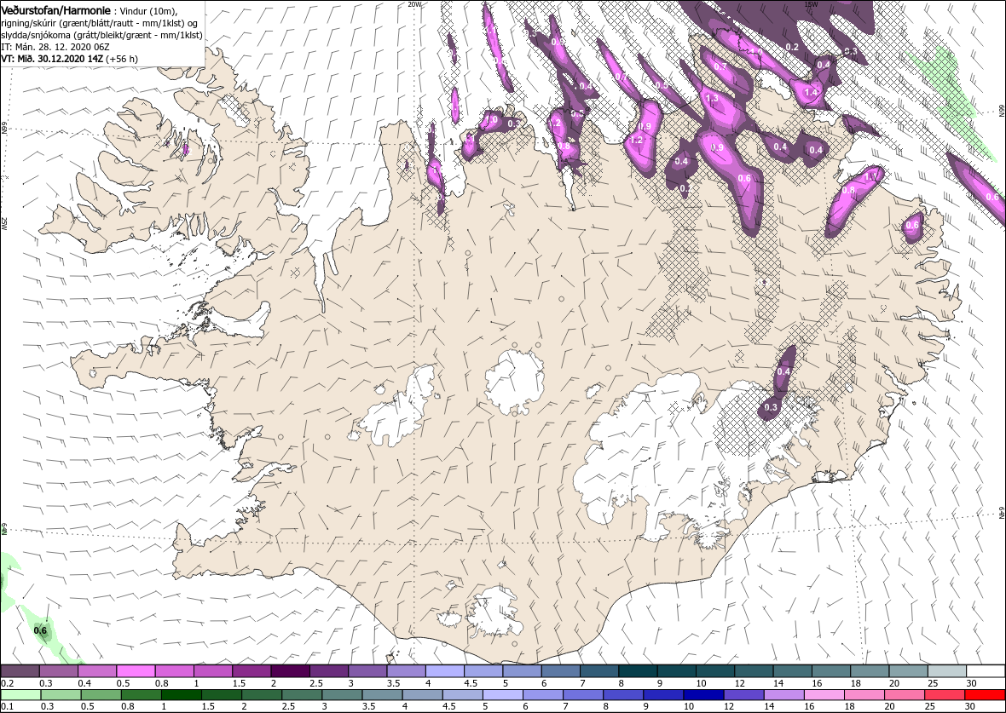This screenshot has width=1006, height=713.
Task: Select the snow scale swatch starting at 6
Action: [x=561, y=671]
